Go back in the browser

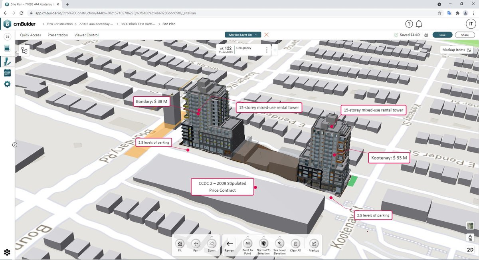pos(6,13)
